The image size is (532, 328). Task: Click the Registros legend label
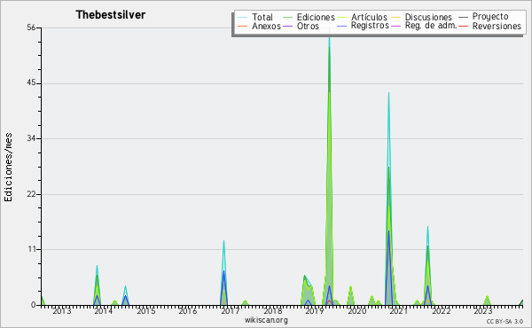(x=370, y=26)
